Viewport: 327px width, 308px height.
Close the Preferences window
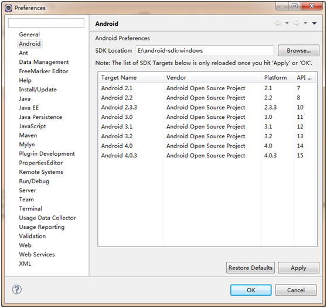pos(312,6)
